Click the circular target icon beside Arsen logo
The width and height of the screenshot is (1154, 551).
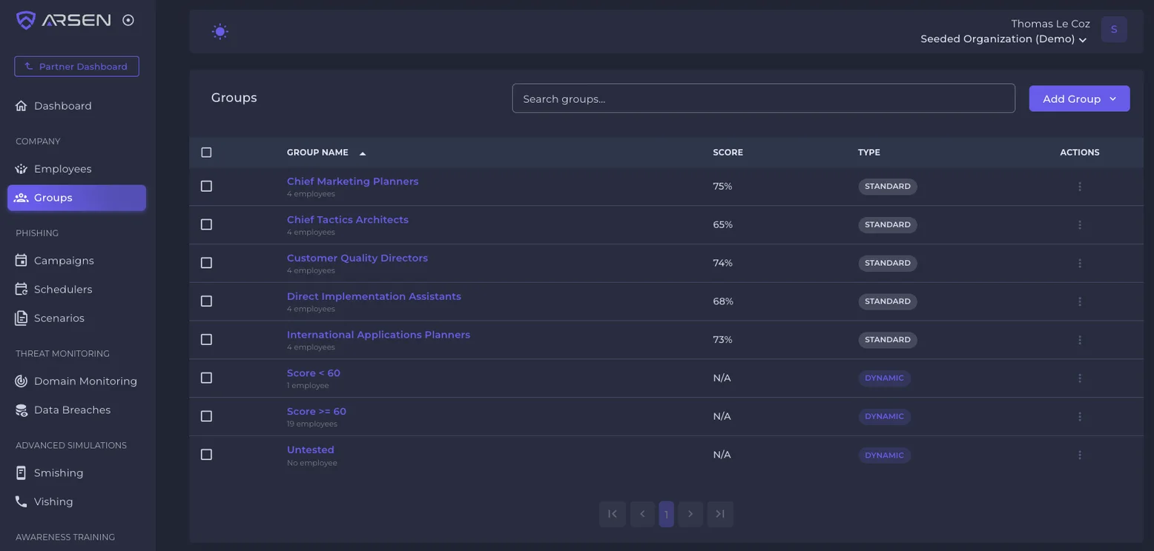128,20
